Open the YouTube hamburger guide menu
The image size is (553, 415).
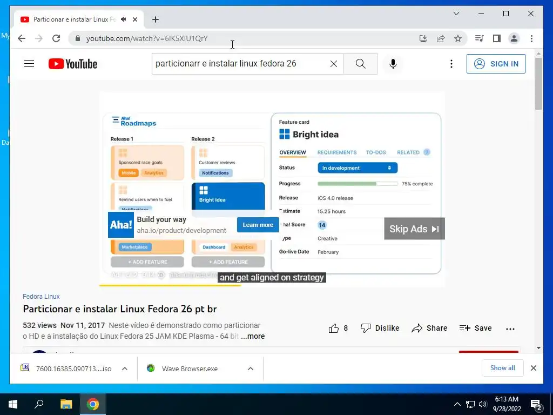[x=29, y=64]
